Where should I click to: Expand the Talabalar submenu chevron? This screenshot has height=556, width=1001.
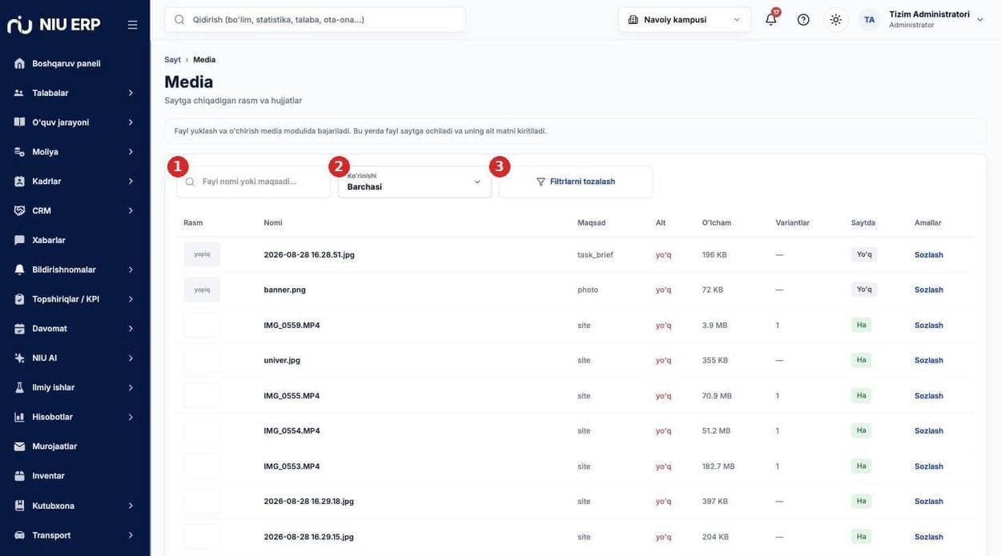click(x=131, y=93)
